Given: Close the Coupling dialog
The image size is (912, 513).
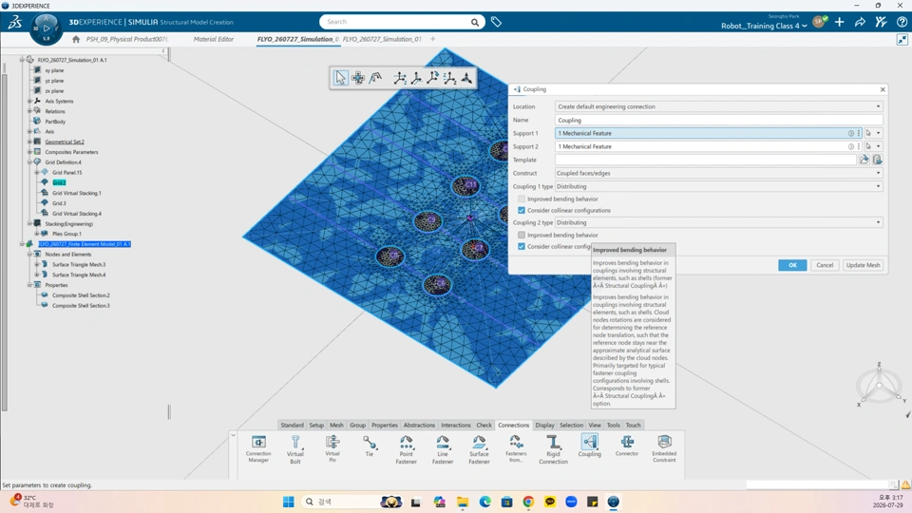Looking at the screenshot, I should coord(883,89).
